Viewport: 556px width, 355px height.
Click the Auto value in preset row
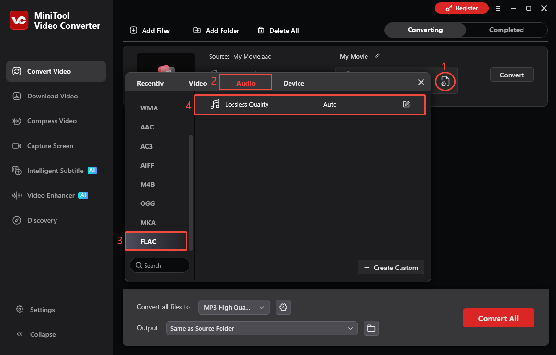pos(330,105)
